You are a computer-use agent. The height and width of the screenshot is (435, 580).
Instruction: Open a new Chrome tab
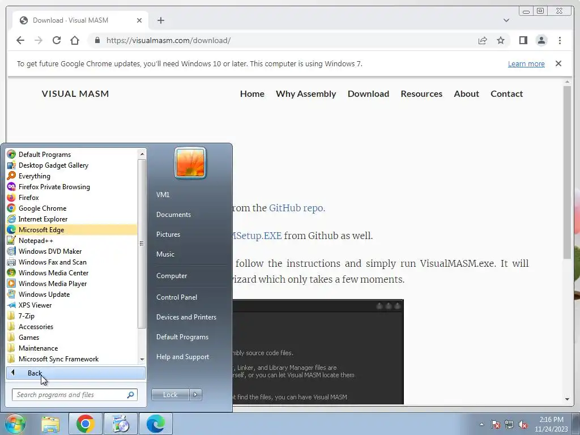coord(160,20)
